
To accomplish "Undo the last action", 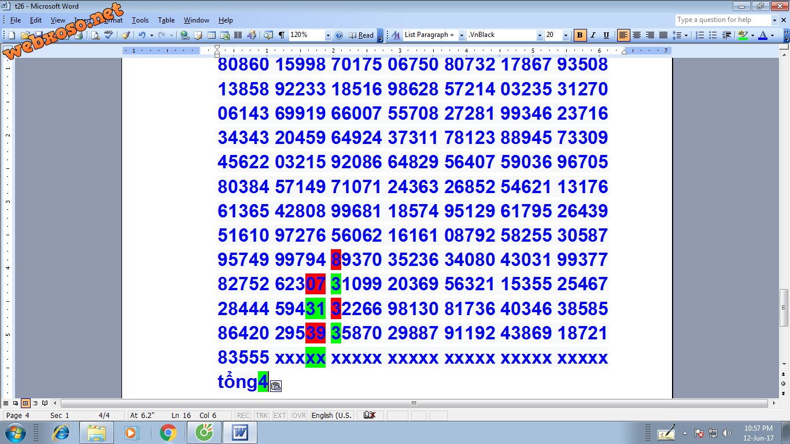I will tap(142, 35).
